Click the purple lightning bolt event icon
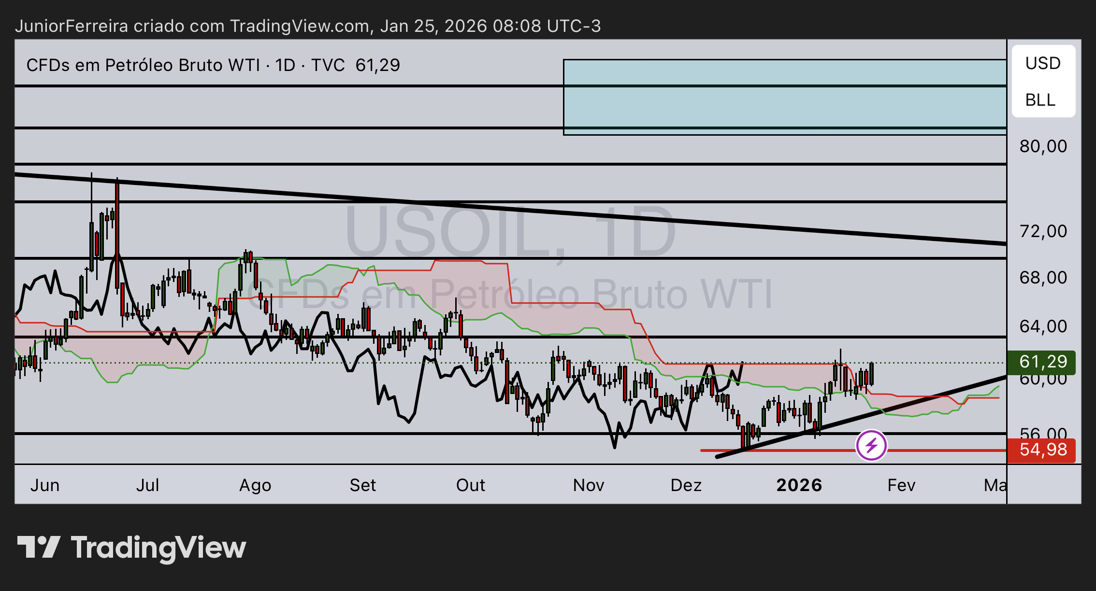The width and height of the screenshot is (1096, 591). [871, 445]
